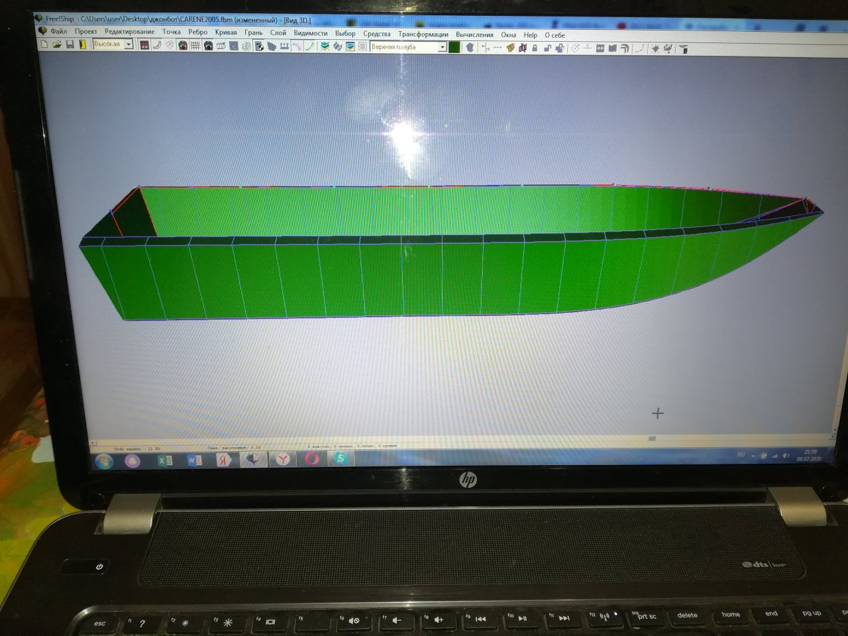Click the New file icon
Viewport: 848px width, 636px height.
pyautogui.click(x=44, y=44)
